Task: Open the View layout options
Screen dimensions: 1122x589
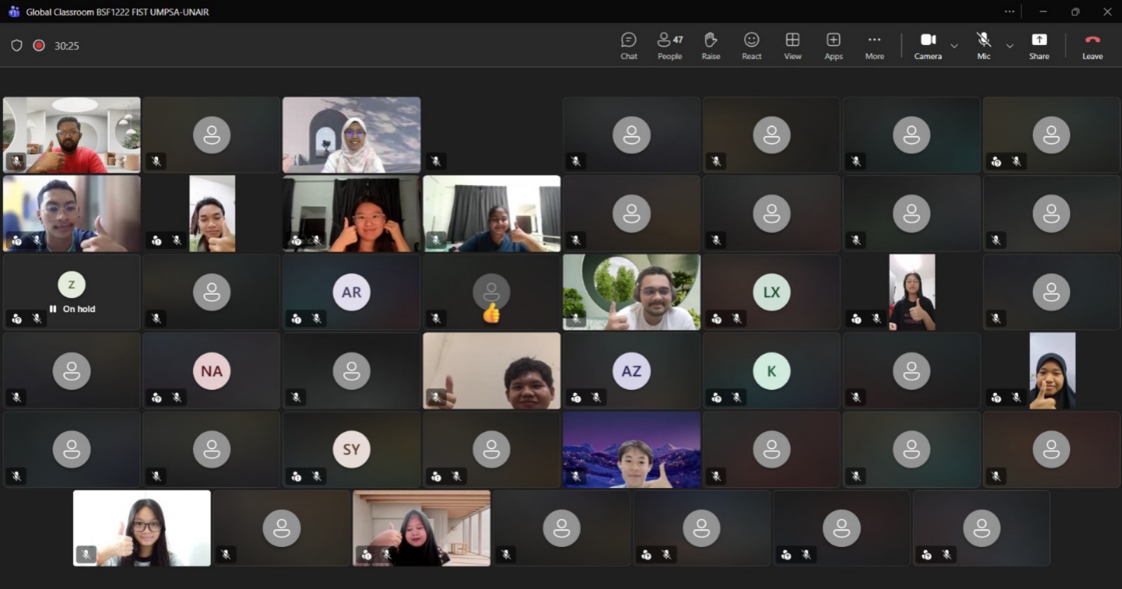Action: tap(792, 46)
